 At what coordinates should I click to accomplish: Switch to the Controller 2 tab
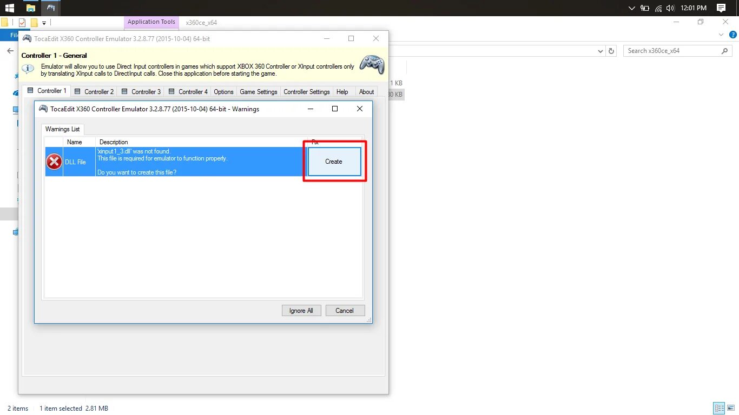point(94,92)
